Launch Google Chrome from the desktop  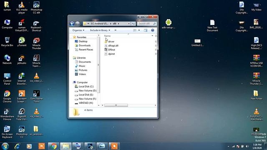click(x=7, y=96)
